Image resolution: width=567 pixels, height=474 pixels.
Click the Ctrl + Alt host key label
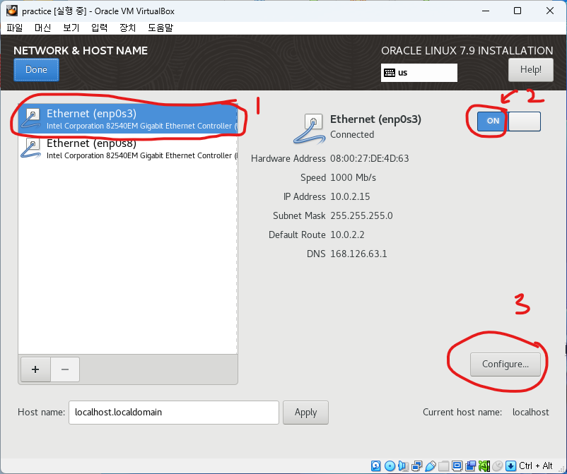[x=536, y=466]
